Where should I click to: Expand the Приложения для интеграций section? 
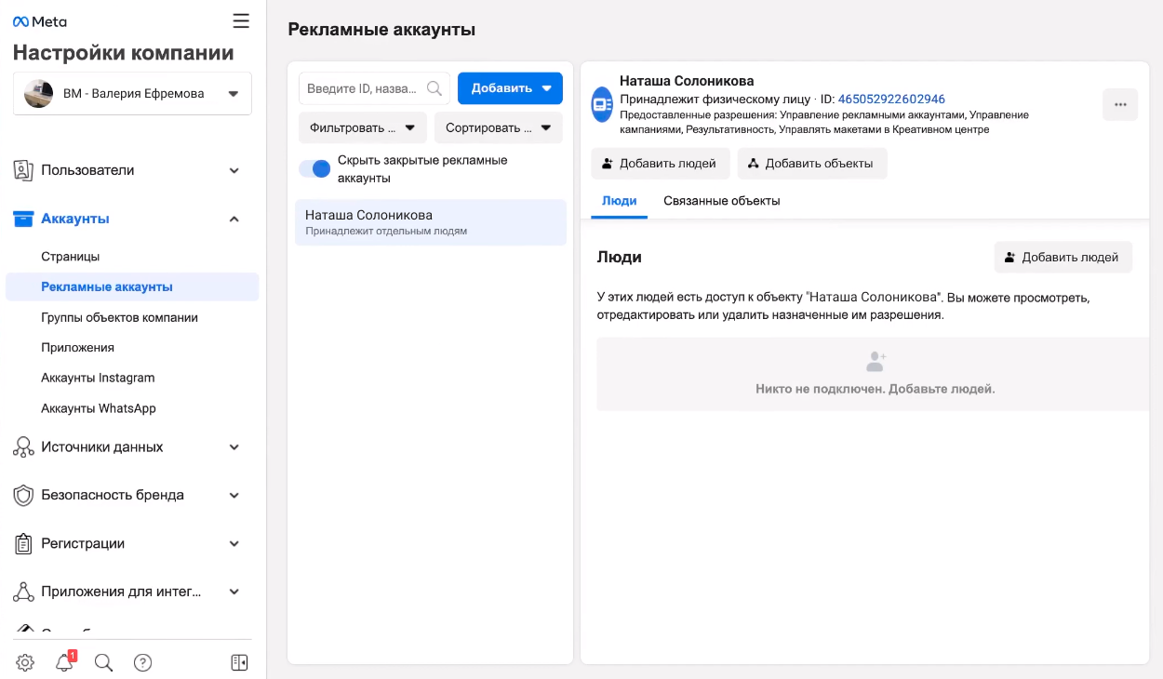click(234, 592)
